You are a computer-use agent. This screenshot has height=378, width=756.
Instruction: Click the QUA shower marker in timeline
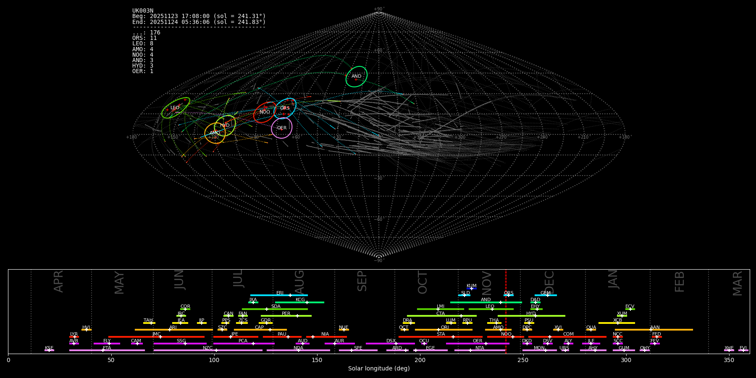pyautogui.click(x=591, y=330)
